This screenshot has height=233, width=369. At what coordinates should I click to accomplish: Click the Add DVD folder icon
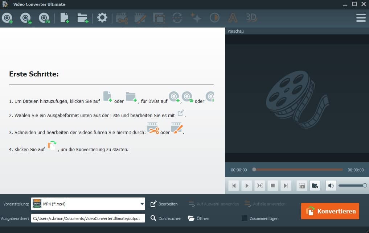(26, 18)
